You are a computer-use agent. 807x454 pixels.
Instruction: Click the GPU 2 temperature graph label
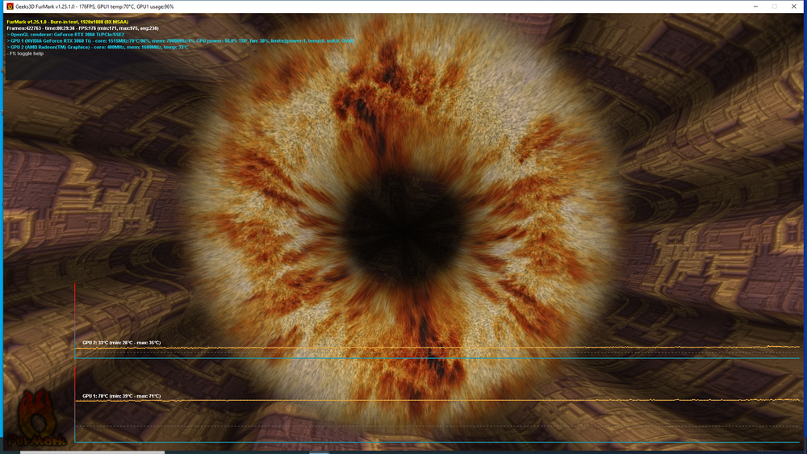click(121, 343)
